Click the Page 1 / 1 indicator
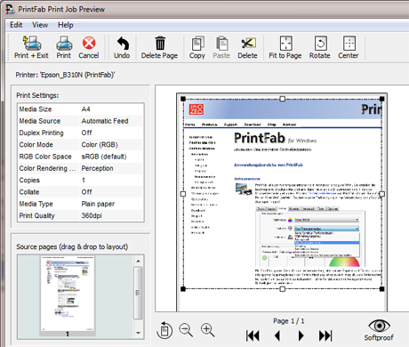The width and height of the screenshot is (409, 347). point(289,321)
